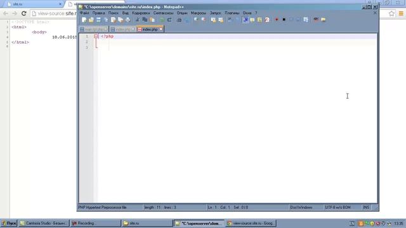Viewport: 406px width, 228px height.
Task: Close the active index.php tab with its X
Action: [160, 29]
